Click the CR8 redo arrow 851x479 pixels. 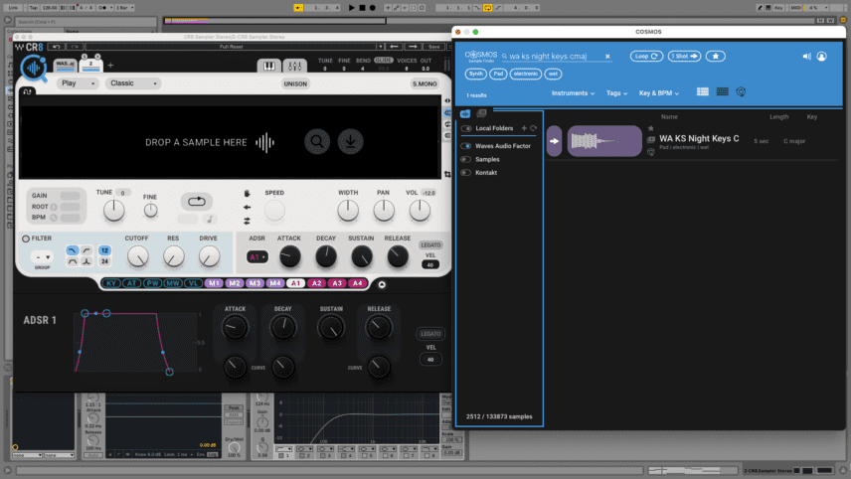75,47
